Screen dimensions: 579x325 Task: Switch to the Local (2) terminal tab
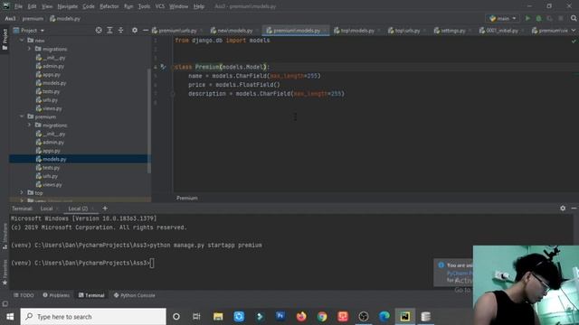78,209
